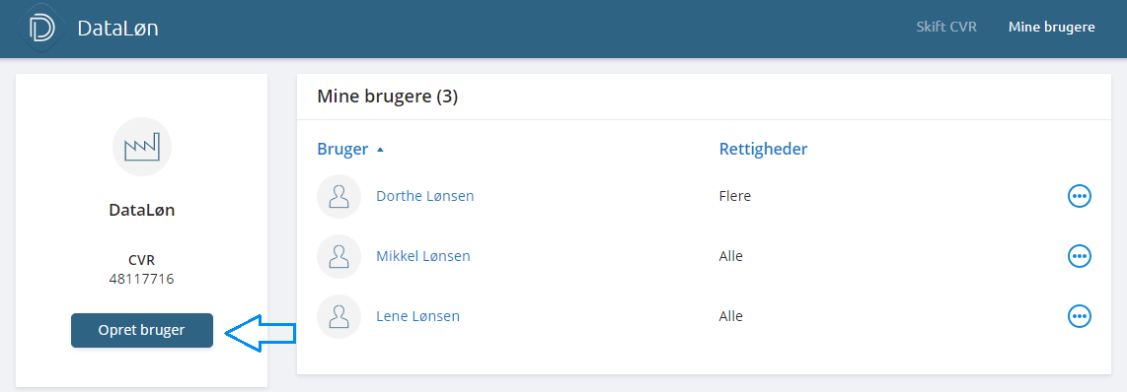1127x392 pixels.
Task: Click Lene Lønsen's avatar icon
Action: [x=338, y=316]
